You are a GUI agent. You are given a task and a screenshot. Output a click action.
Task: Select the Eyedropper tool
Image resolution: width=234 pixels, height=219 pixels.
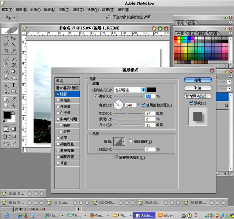(14, 98)
